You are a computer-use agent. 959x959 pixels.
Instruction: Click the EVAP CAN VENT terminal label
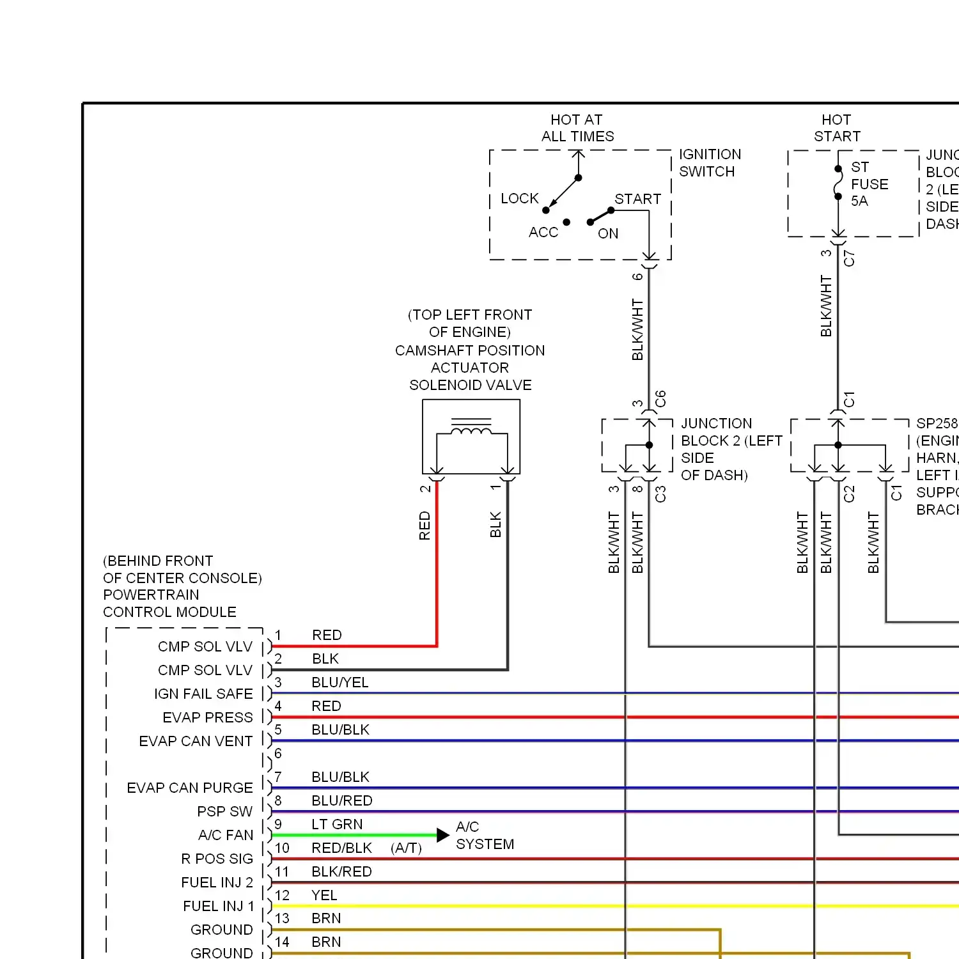pyautogui.click(x=196, y=742)
